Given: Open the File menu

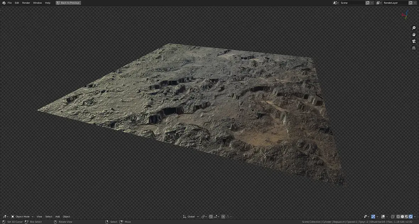Looking at the screenshot, I should coord(10,3).
